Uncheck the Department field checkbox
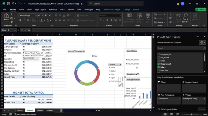This screenshot has width=208, height=116. tap(158, 64)
